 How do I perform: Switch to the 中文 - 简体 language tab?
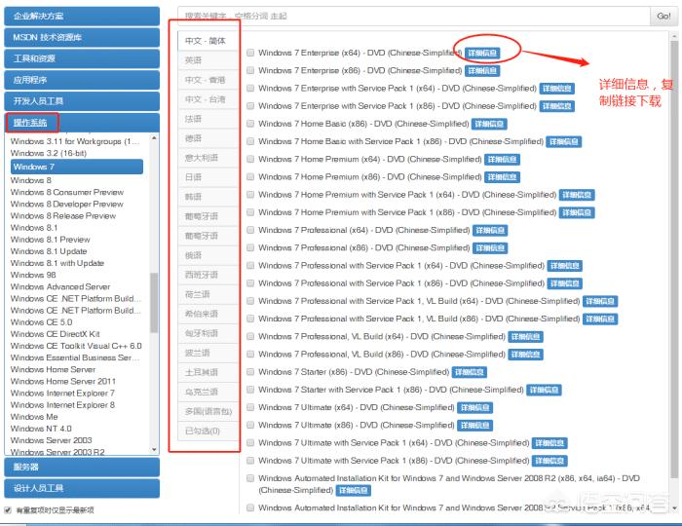tap(208, 41)
